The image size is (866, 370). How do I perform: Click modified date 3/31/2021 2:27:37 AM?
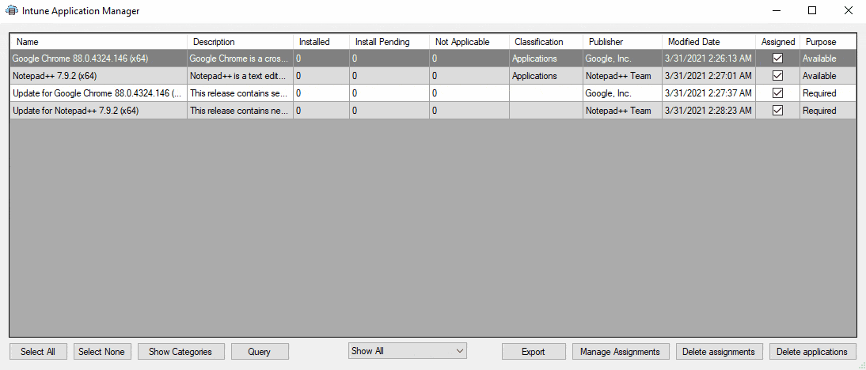(x=708, y=93)
